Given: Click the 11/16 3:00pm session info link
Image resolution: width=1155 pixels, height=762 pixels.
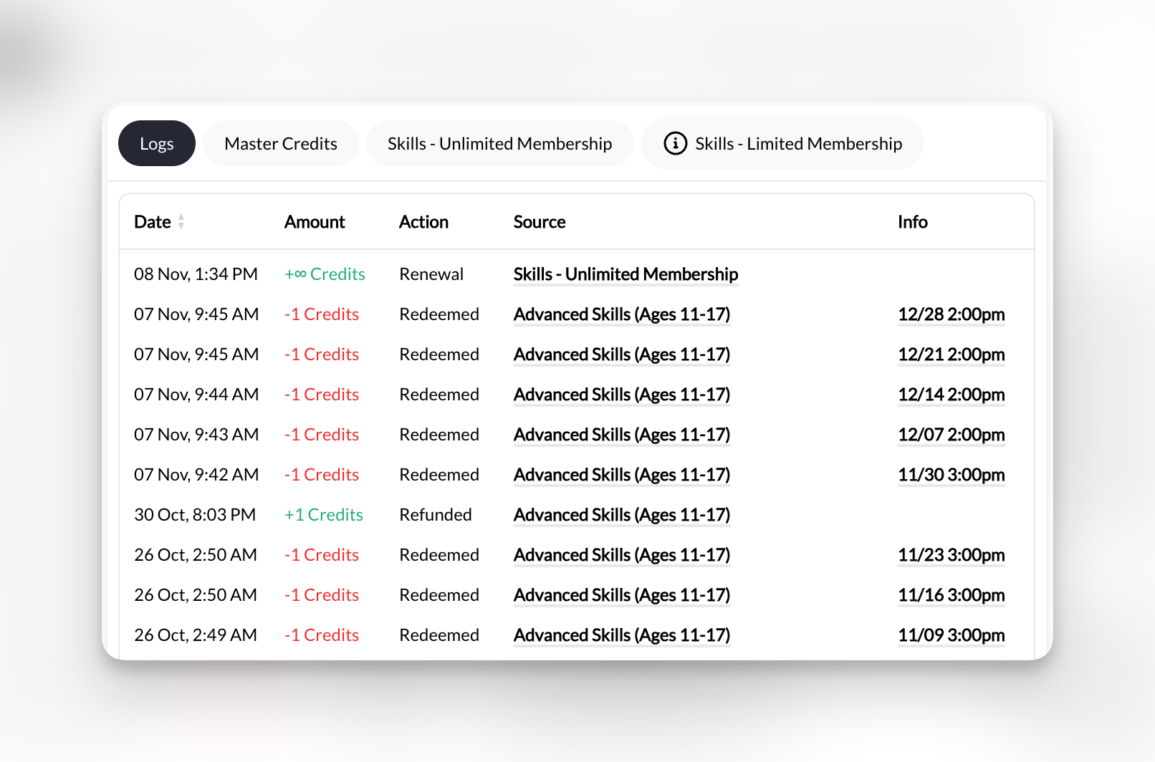Looking at the screenshot, I should click(x=951, y=594).
